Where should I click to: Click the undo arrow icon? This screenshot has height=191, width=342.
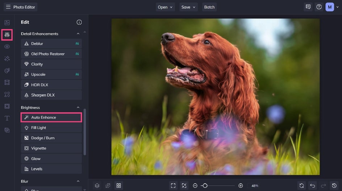(x=312, y=186)
